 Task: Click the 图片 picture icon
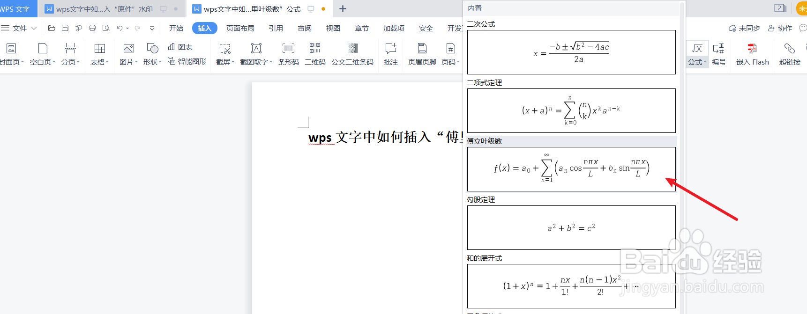(128, 48)
